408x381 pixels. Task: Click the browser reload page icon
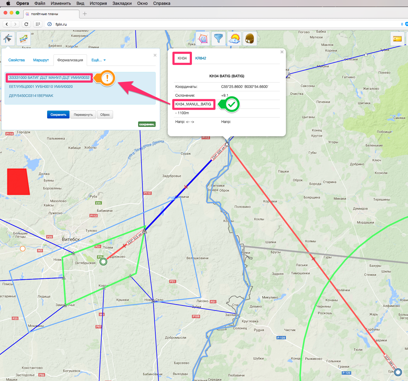click(x=26, y=24)
